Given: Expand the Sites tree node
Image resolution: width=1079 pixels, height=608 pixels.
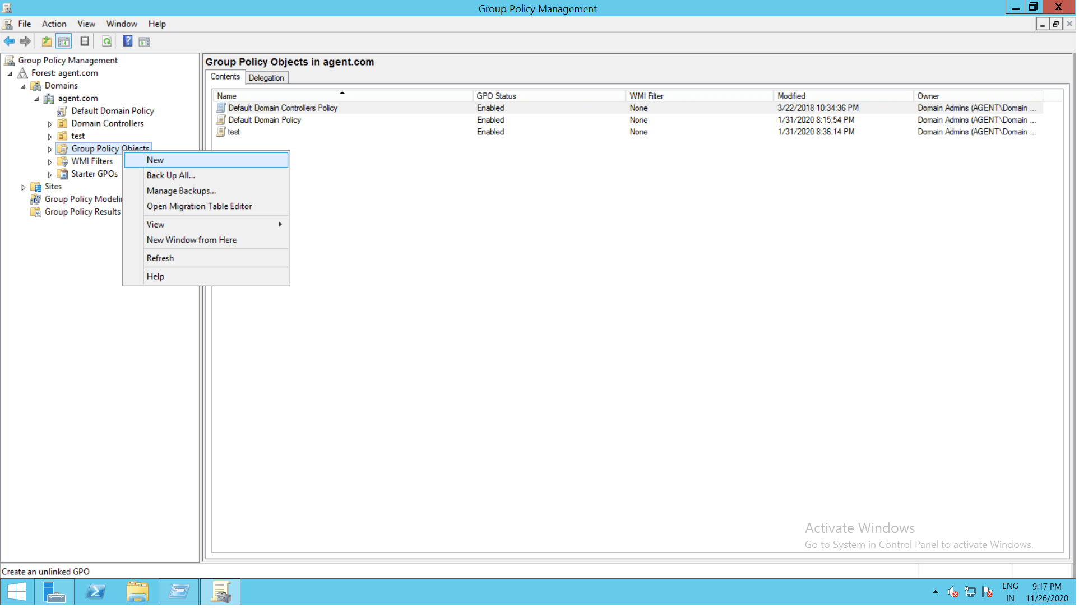Looking at the screenshot, I should tap(23, 188).
